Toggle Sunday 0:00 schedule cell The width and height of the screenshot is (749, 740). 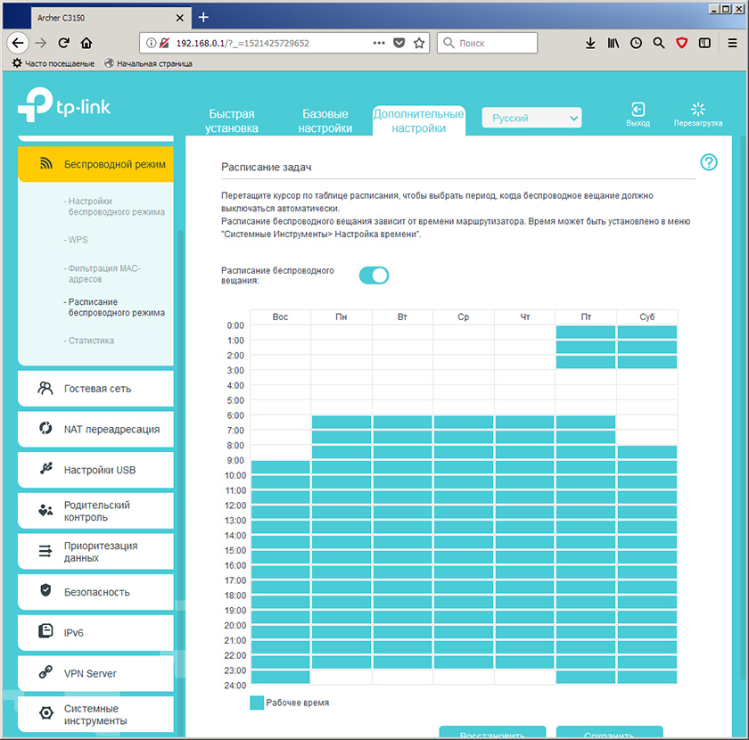280,333
